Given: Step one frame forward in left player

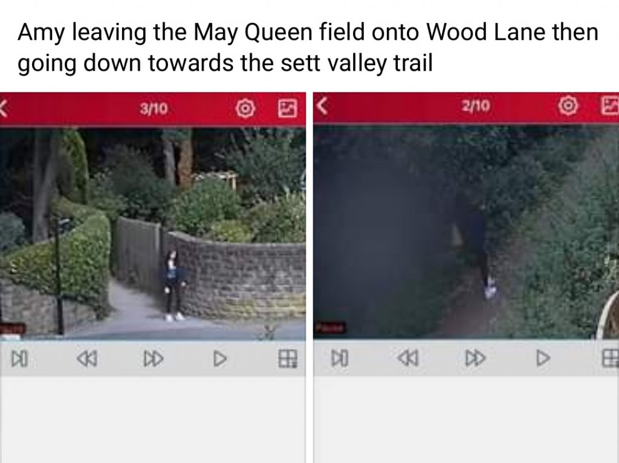Looking at the screenshot, I should (20, 359).
